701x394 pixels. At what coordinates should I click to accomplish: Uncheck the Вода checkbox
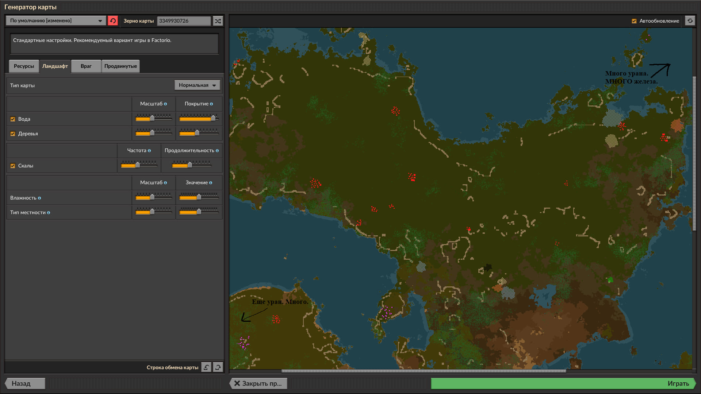point(13,119)
